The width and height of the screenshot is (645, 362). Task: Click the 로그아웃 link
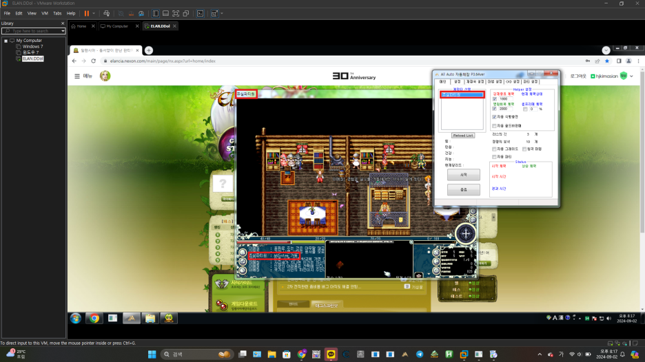point(578,76)
